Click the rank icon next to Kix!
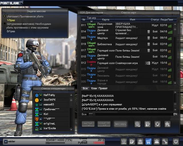Image resolution: width=183 pixels, height=146 pixels. [x=37, y=114]
